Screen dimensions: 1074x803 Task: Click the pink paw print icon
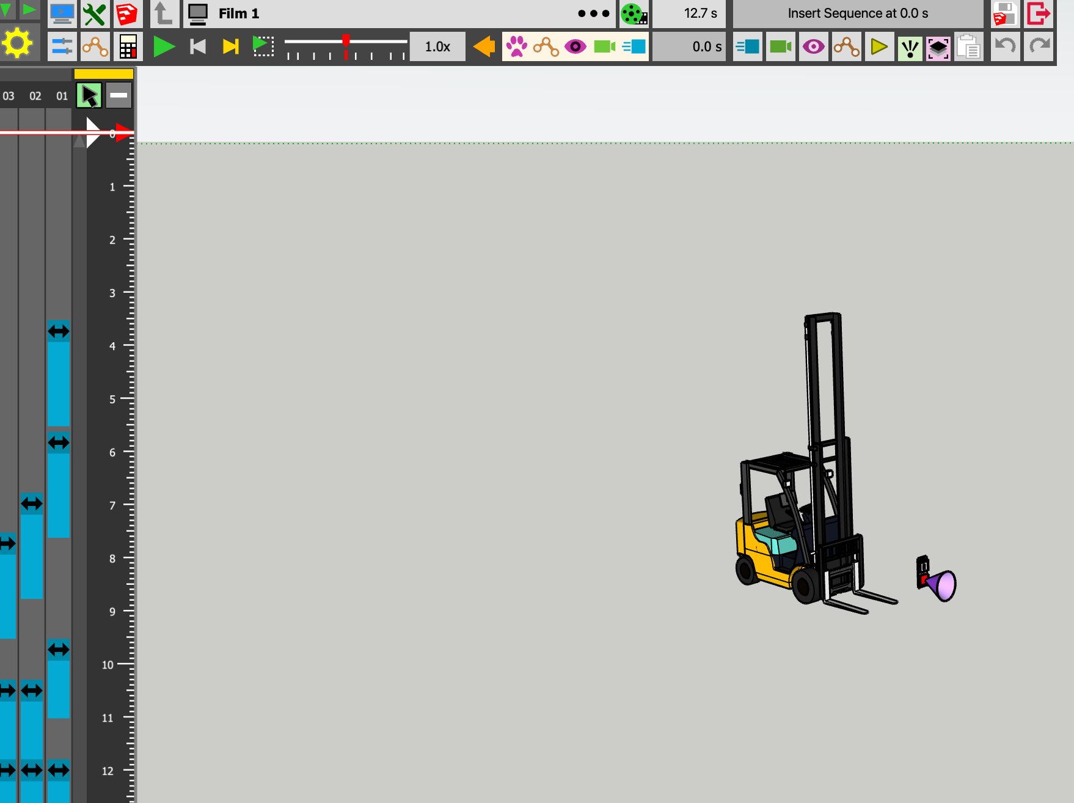click(517, 46)
